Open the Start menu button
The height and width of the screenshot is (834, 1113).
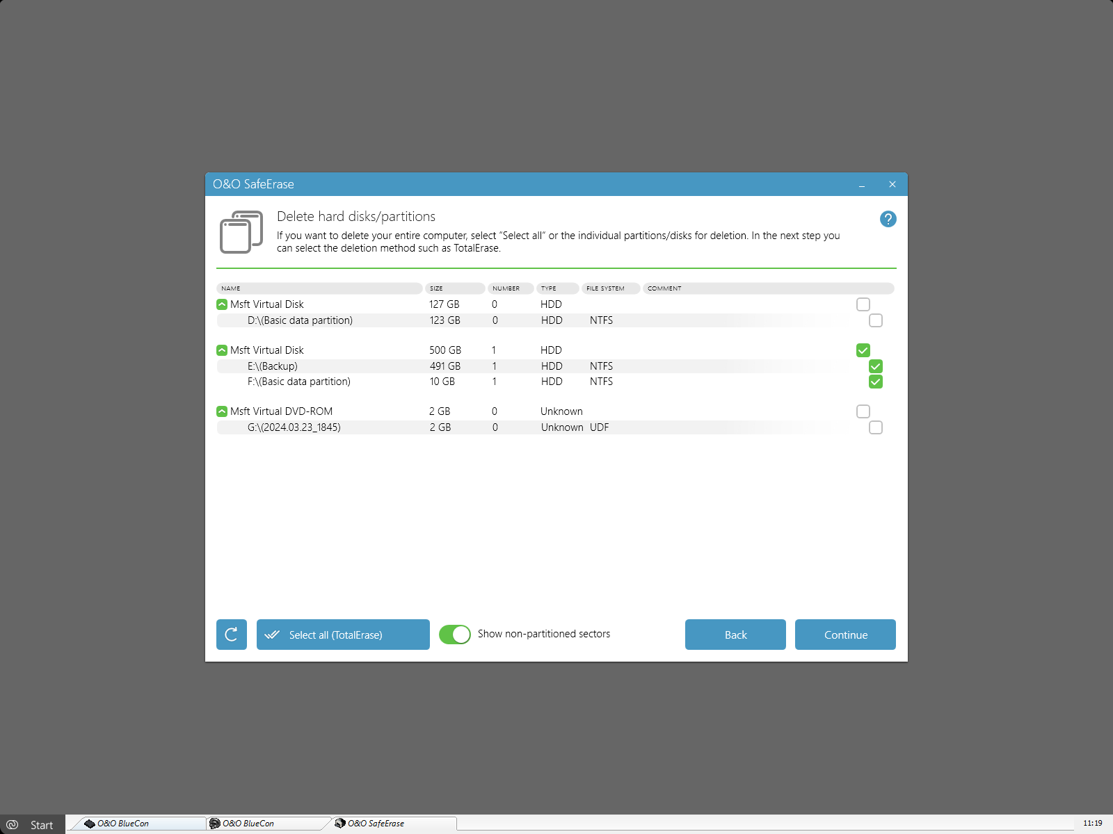click(33, 824)
